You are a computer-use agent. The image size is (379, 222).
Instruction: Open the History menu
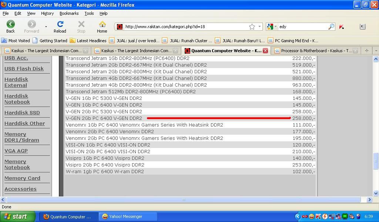[x=47, y=13]
